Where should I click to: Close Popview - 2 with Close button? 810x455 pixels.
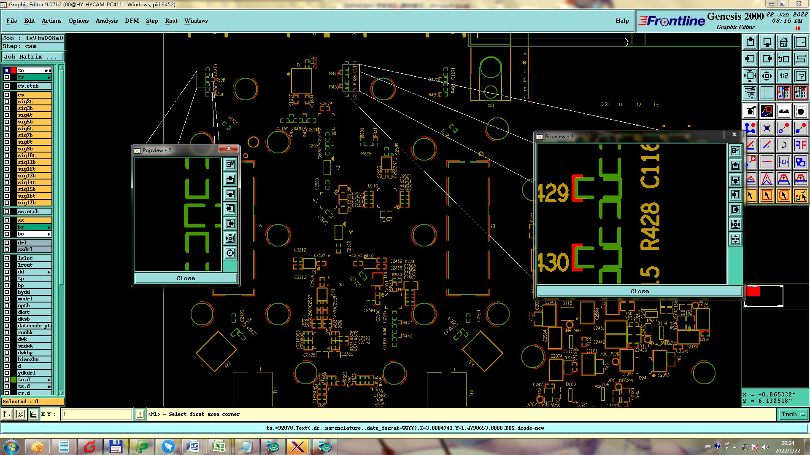click(186, 278)
